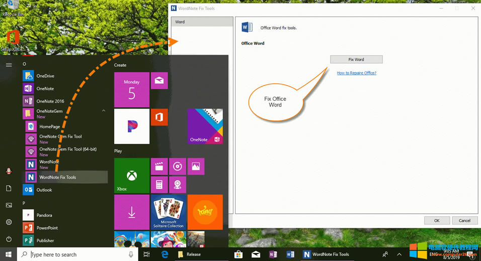Open the Xbox tile
This screenshot has width=481, height=261.
pos(131,176)
